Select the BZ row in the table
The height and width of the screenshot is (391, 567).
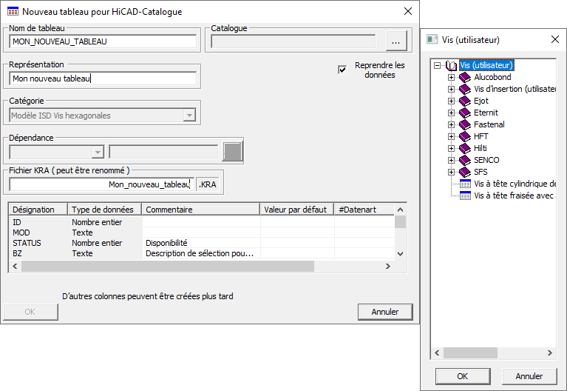pyautogui.click(x=202, y=253)
